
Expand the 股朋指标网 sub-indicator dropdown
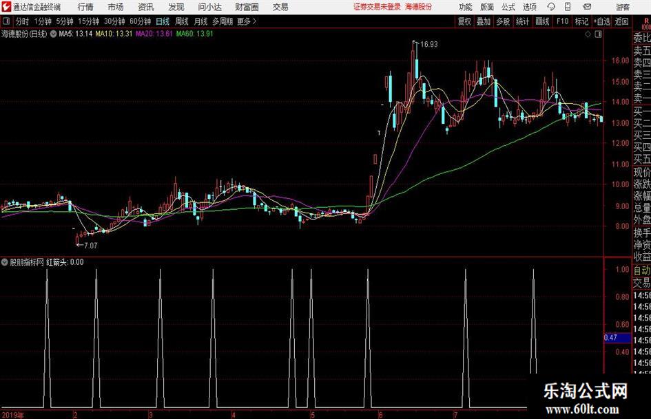click(x=5, y=262)
